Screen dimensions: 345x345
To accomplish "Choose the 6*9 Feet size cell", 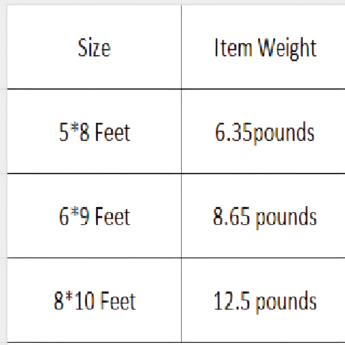I will click(94, 216).
